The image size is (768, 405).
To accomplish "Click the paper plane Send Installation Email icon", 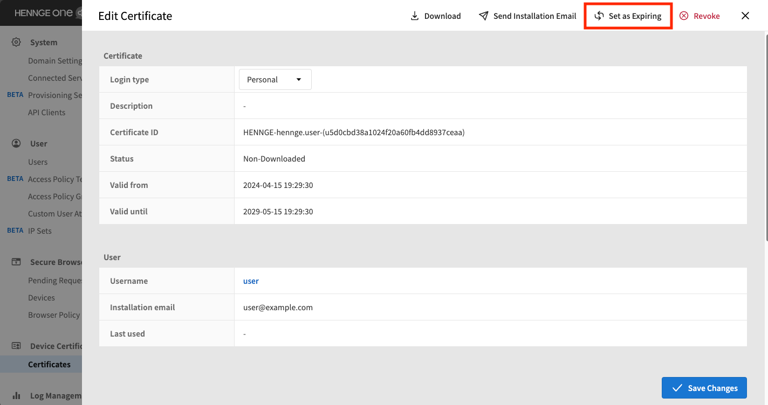I will (x=484, y=16).
